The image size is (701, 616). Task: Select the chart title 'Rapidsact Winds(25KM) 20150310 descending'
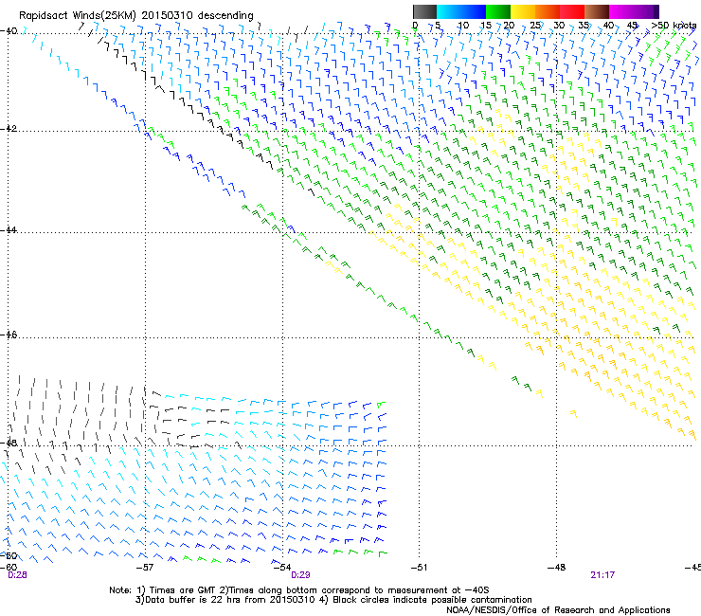[135, 16]
